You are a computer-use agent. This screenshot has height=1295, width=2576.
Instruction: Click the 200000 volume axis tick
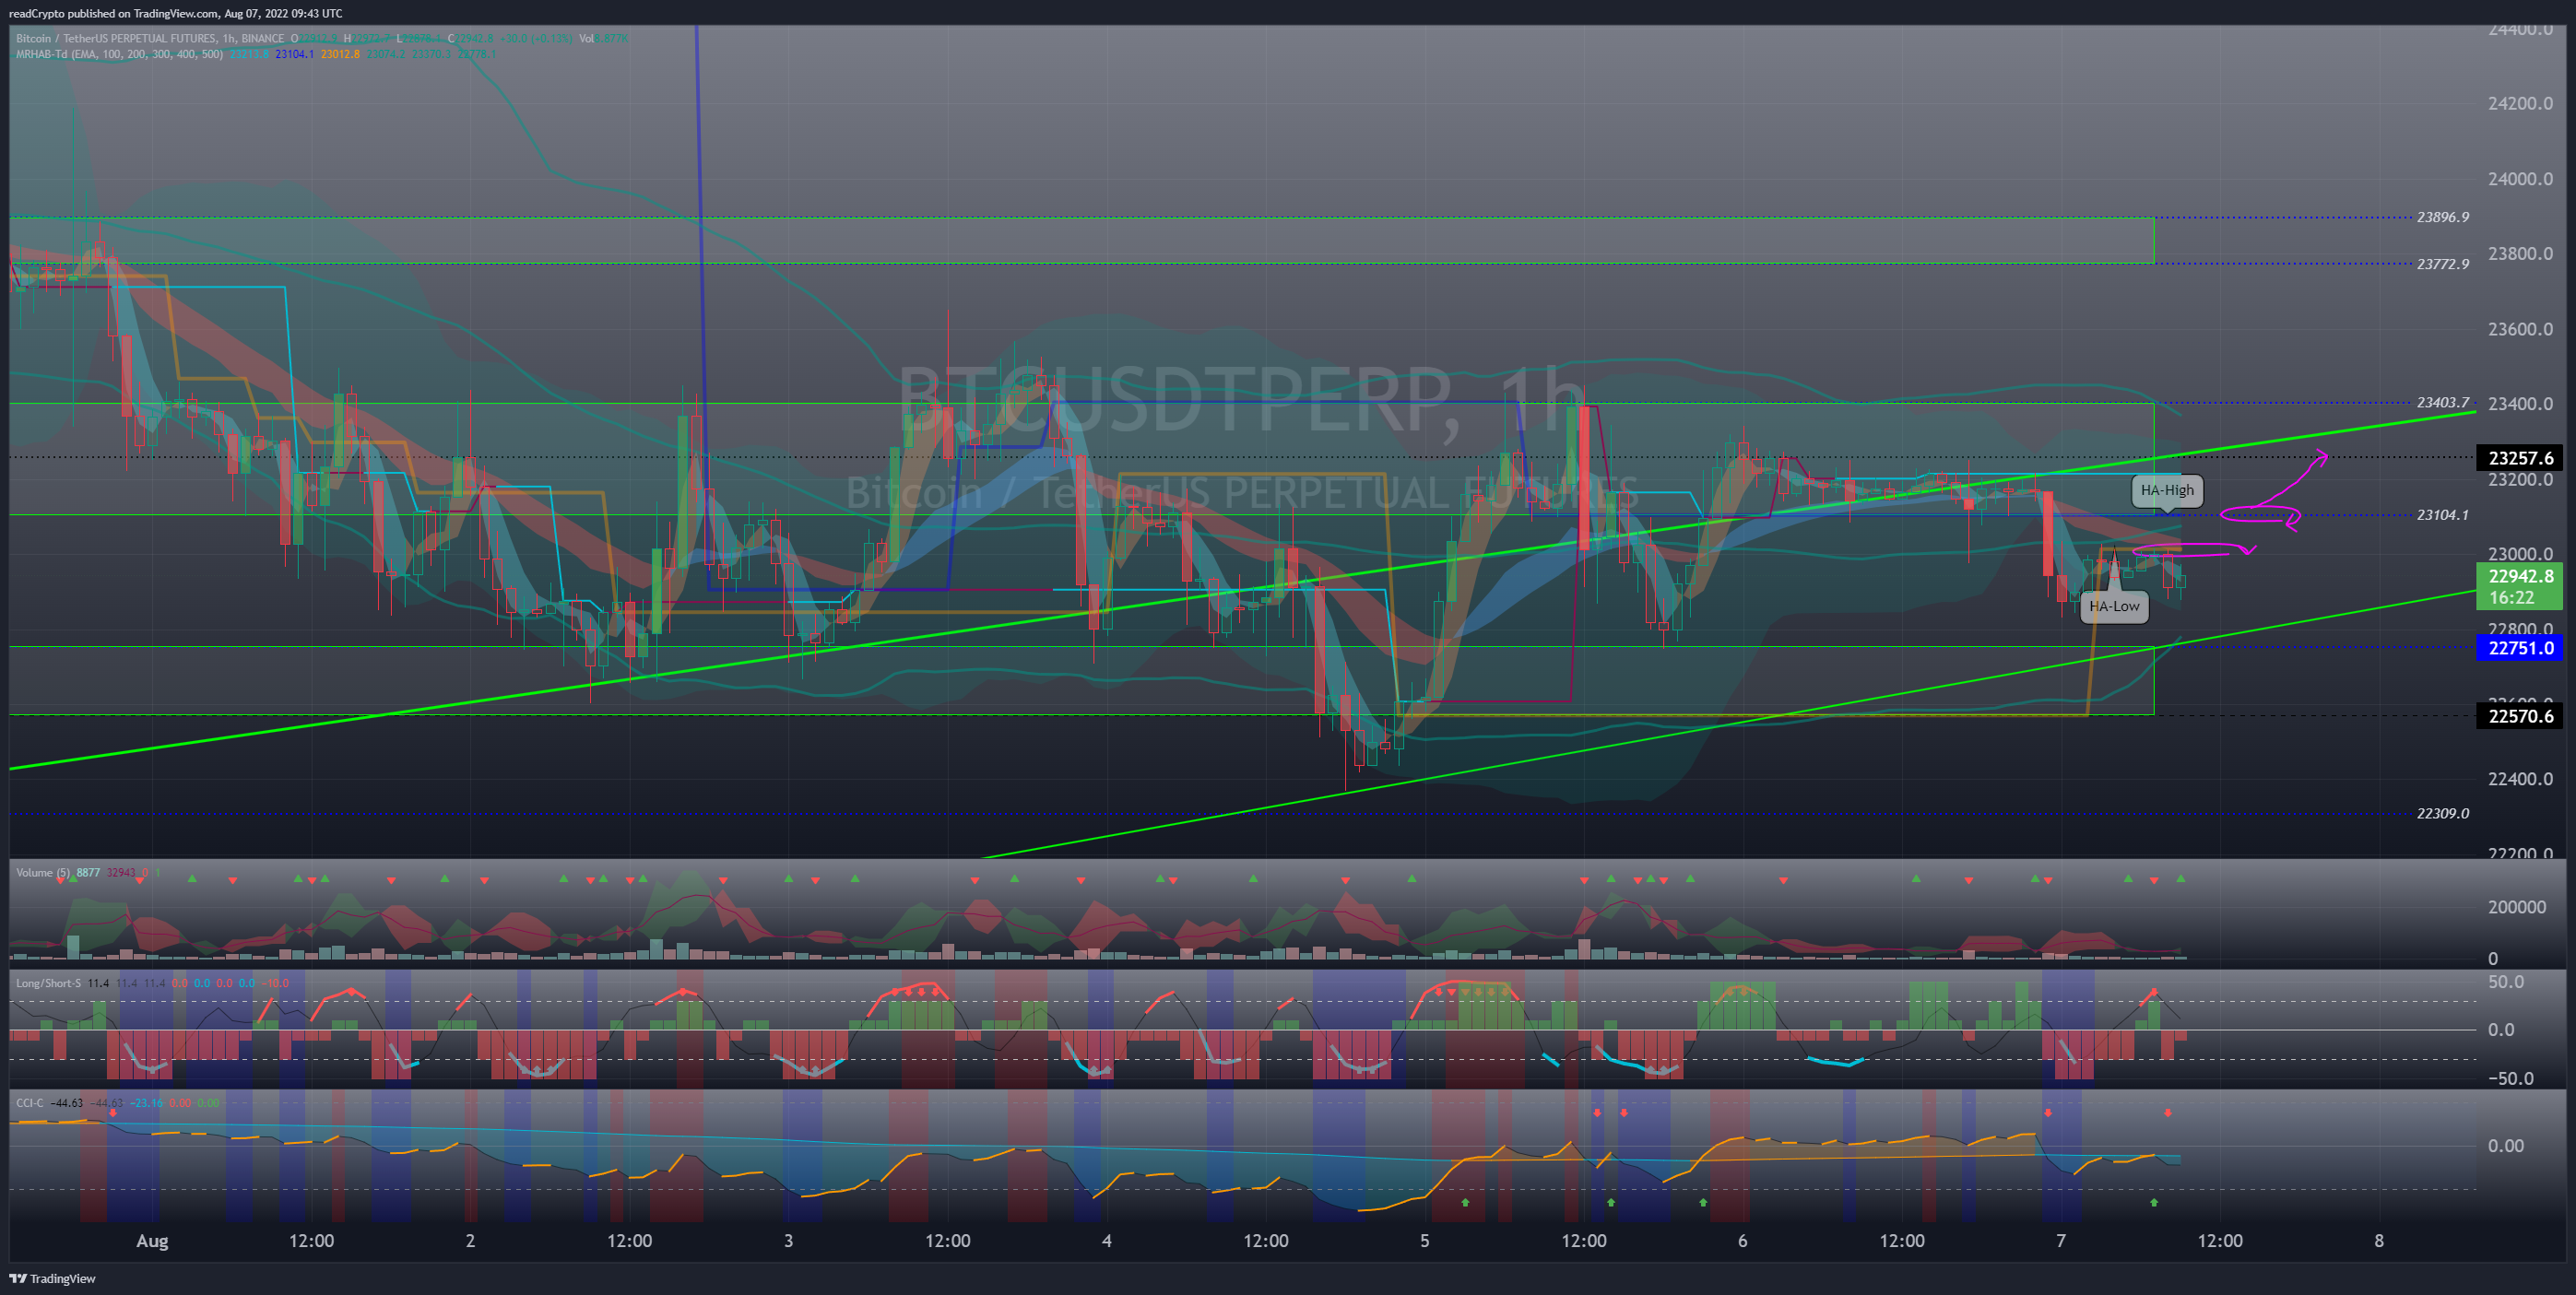pos(2517,907)
